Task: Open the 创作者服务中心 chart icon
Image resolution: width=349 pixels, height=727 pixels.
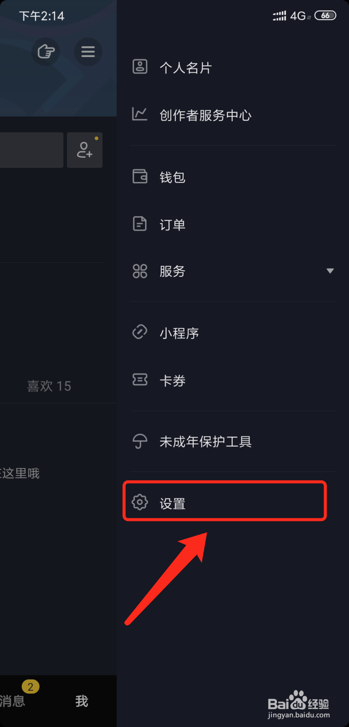Action: [x=140, y=114]
